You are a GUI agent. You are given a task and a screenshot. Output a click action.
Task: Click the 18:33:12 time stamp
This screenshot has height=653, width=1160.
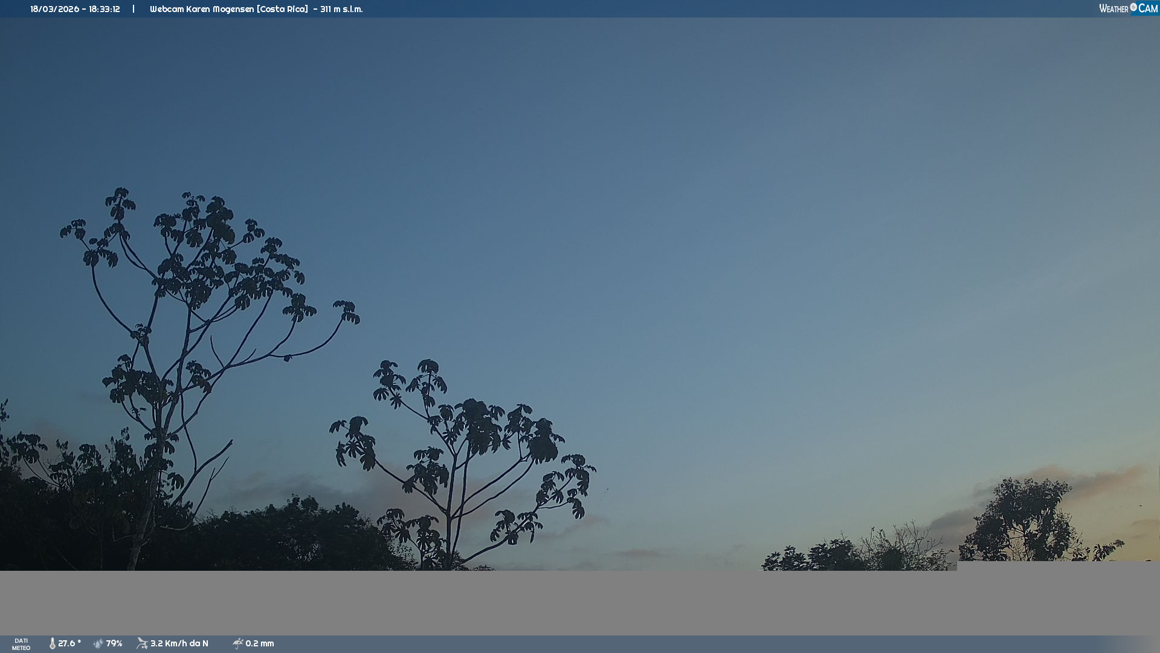(x=105, y=9)
